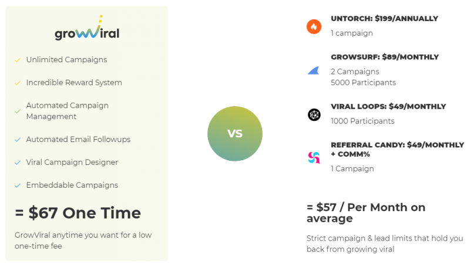Click the $67 One Time price text
This screenshot has width=470, height=267.
point(78,213)
